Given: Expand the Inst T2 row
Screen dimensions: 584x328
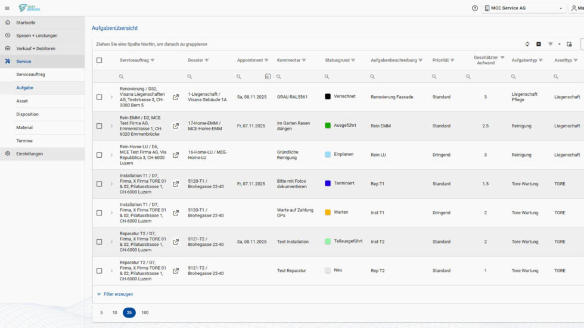Looking at the screenshot, I should (x=111, y=242).
